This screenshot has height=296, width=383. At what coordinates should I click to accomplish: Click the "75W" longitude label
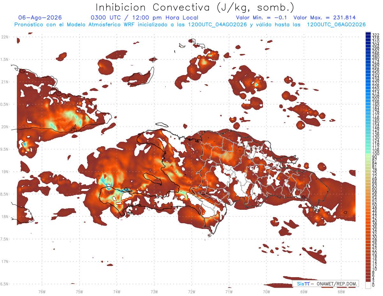click(79, 292)
